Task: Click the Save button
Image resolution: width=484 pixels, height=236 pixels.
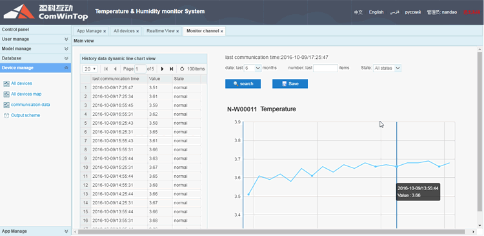Action: pos(290,84)
